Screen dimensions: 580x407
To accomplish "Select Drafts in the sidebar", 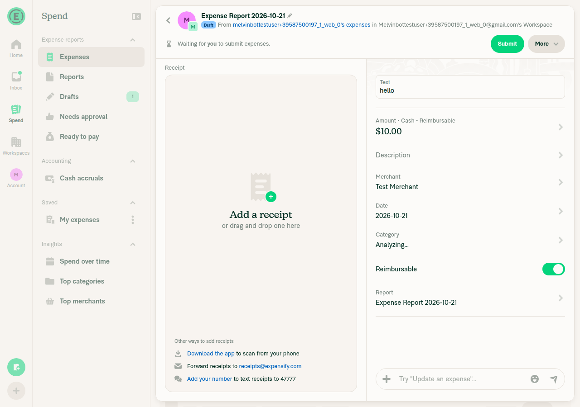I will (91, 97).
